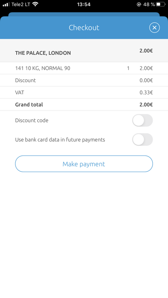The height and width of the screenshot is (298, 168).
Task: Enable the Discount code switch
Action: tap(143, 120)
